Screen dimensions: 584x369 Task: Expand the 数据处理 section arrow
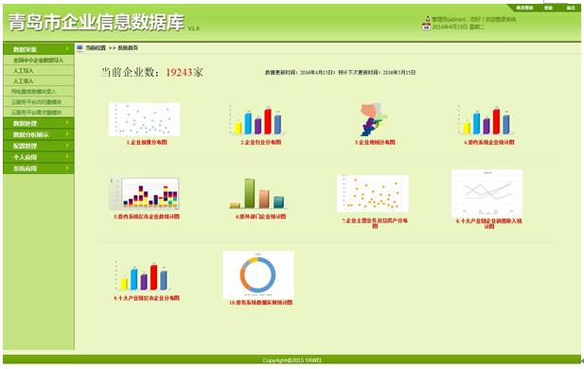67,123
